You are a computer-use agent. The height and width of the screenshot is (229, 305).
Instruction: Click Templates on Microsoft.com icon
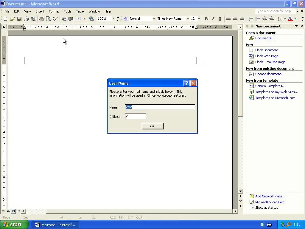(x=251, y=98)
